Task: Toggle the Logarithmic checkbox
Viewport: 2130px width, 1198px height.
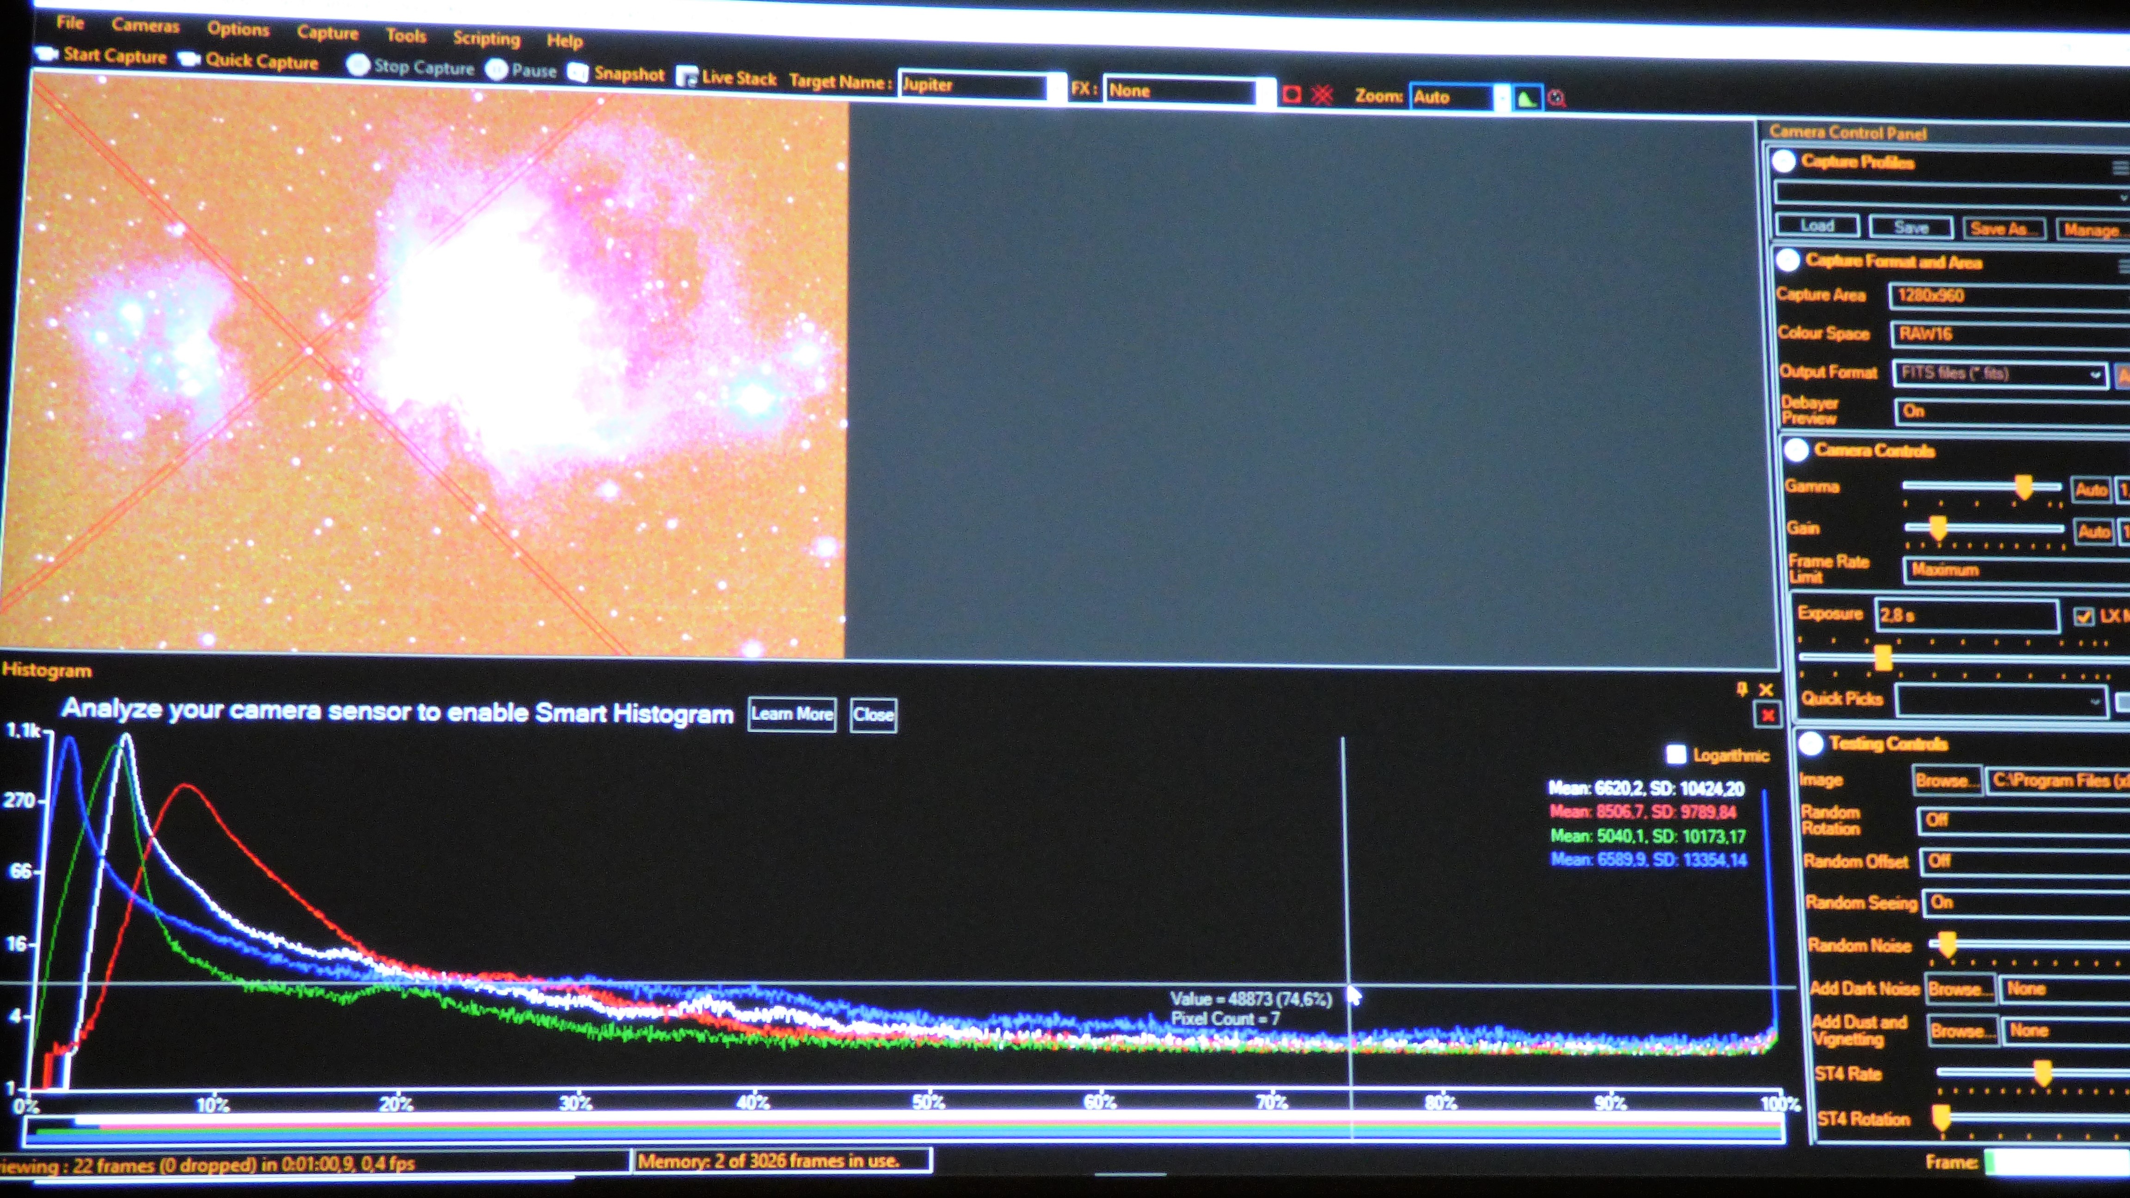Action: click(x=1675, y=754)
